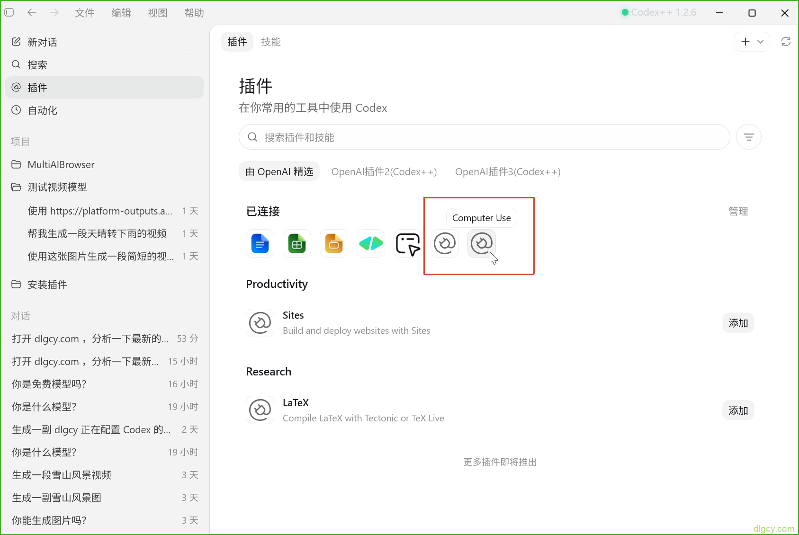799x535 pixels.
Task: Maximize the Codex window
Action: tap(752, 13)
